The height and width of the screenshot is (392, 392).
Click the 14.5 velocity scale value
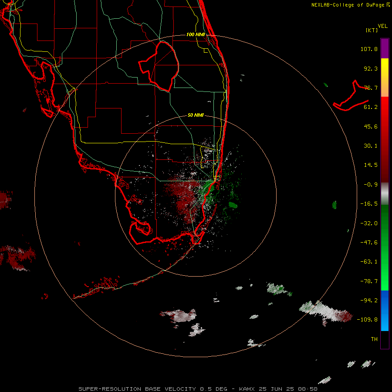(371, 165)
